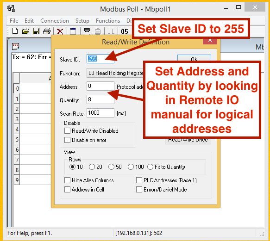
Task: Click the Slave ID input field
Action: pyautogui.click(x=100, y=59)
